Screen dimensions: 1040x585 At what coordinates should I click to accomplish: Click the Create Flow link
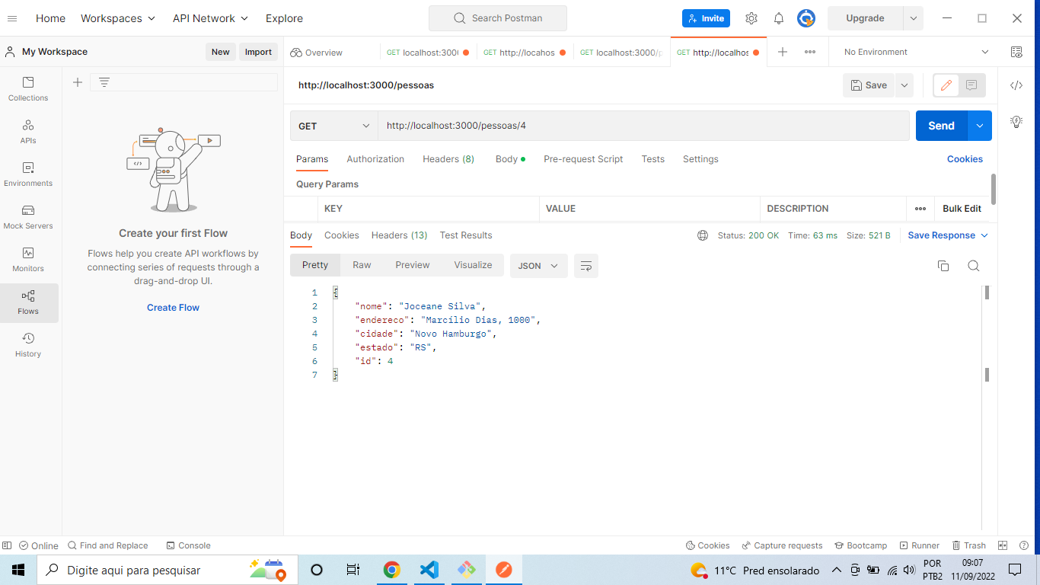click(x=173, y=308)
